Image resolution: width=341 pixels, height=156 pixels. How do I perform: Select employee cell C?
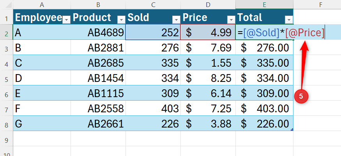click(42, 62)
